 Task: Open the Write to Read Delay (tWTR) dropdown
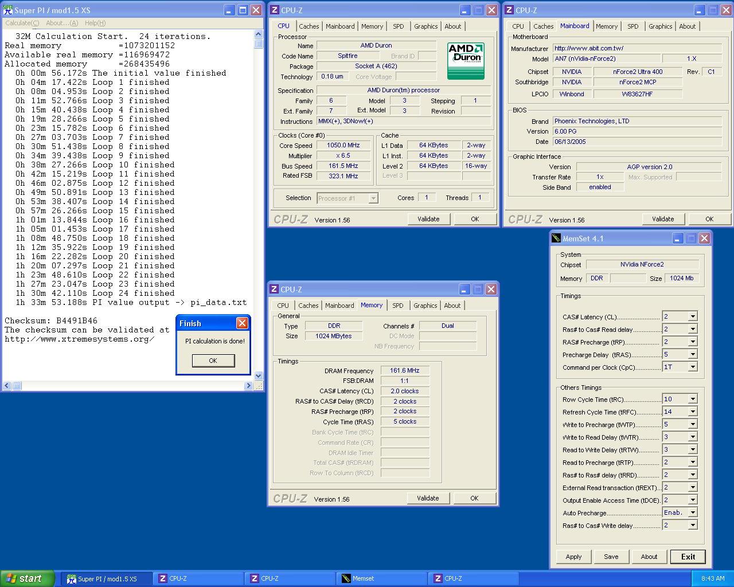pyautogui.click(x=693, y=437)
